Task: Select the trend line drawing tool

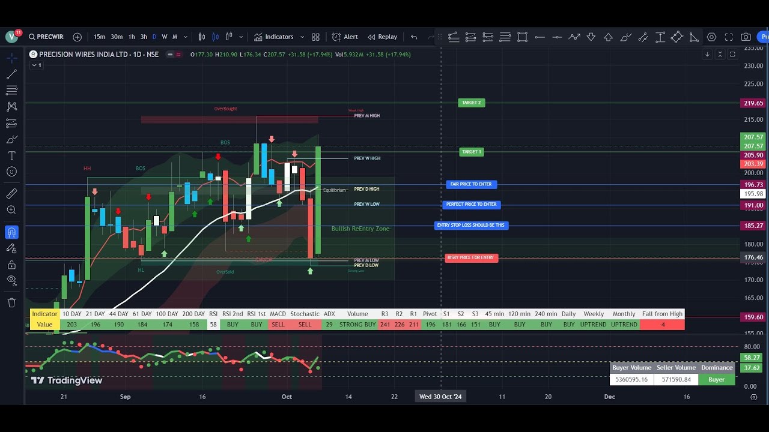Action: [x=11, y=74]
